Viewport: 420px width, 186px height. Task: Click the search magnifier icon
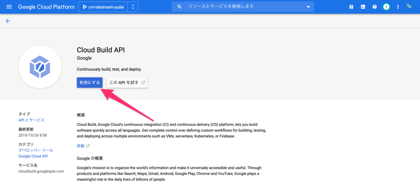click(x=179, y=7)
